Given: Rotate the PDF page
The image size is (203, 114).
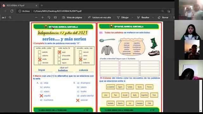Looking at the screenshot, I should 49,17.
